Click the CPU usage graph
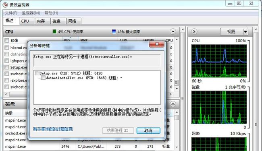The height and width of the screenshot is (151, 262). click(219, 61)
